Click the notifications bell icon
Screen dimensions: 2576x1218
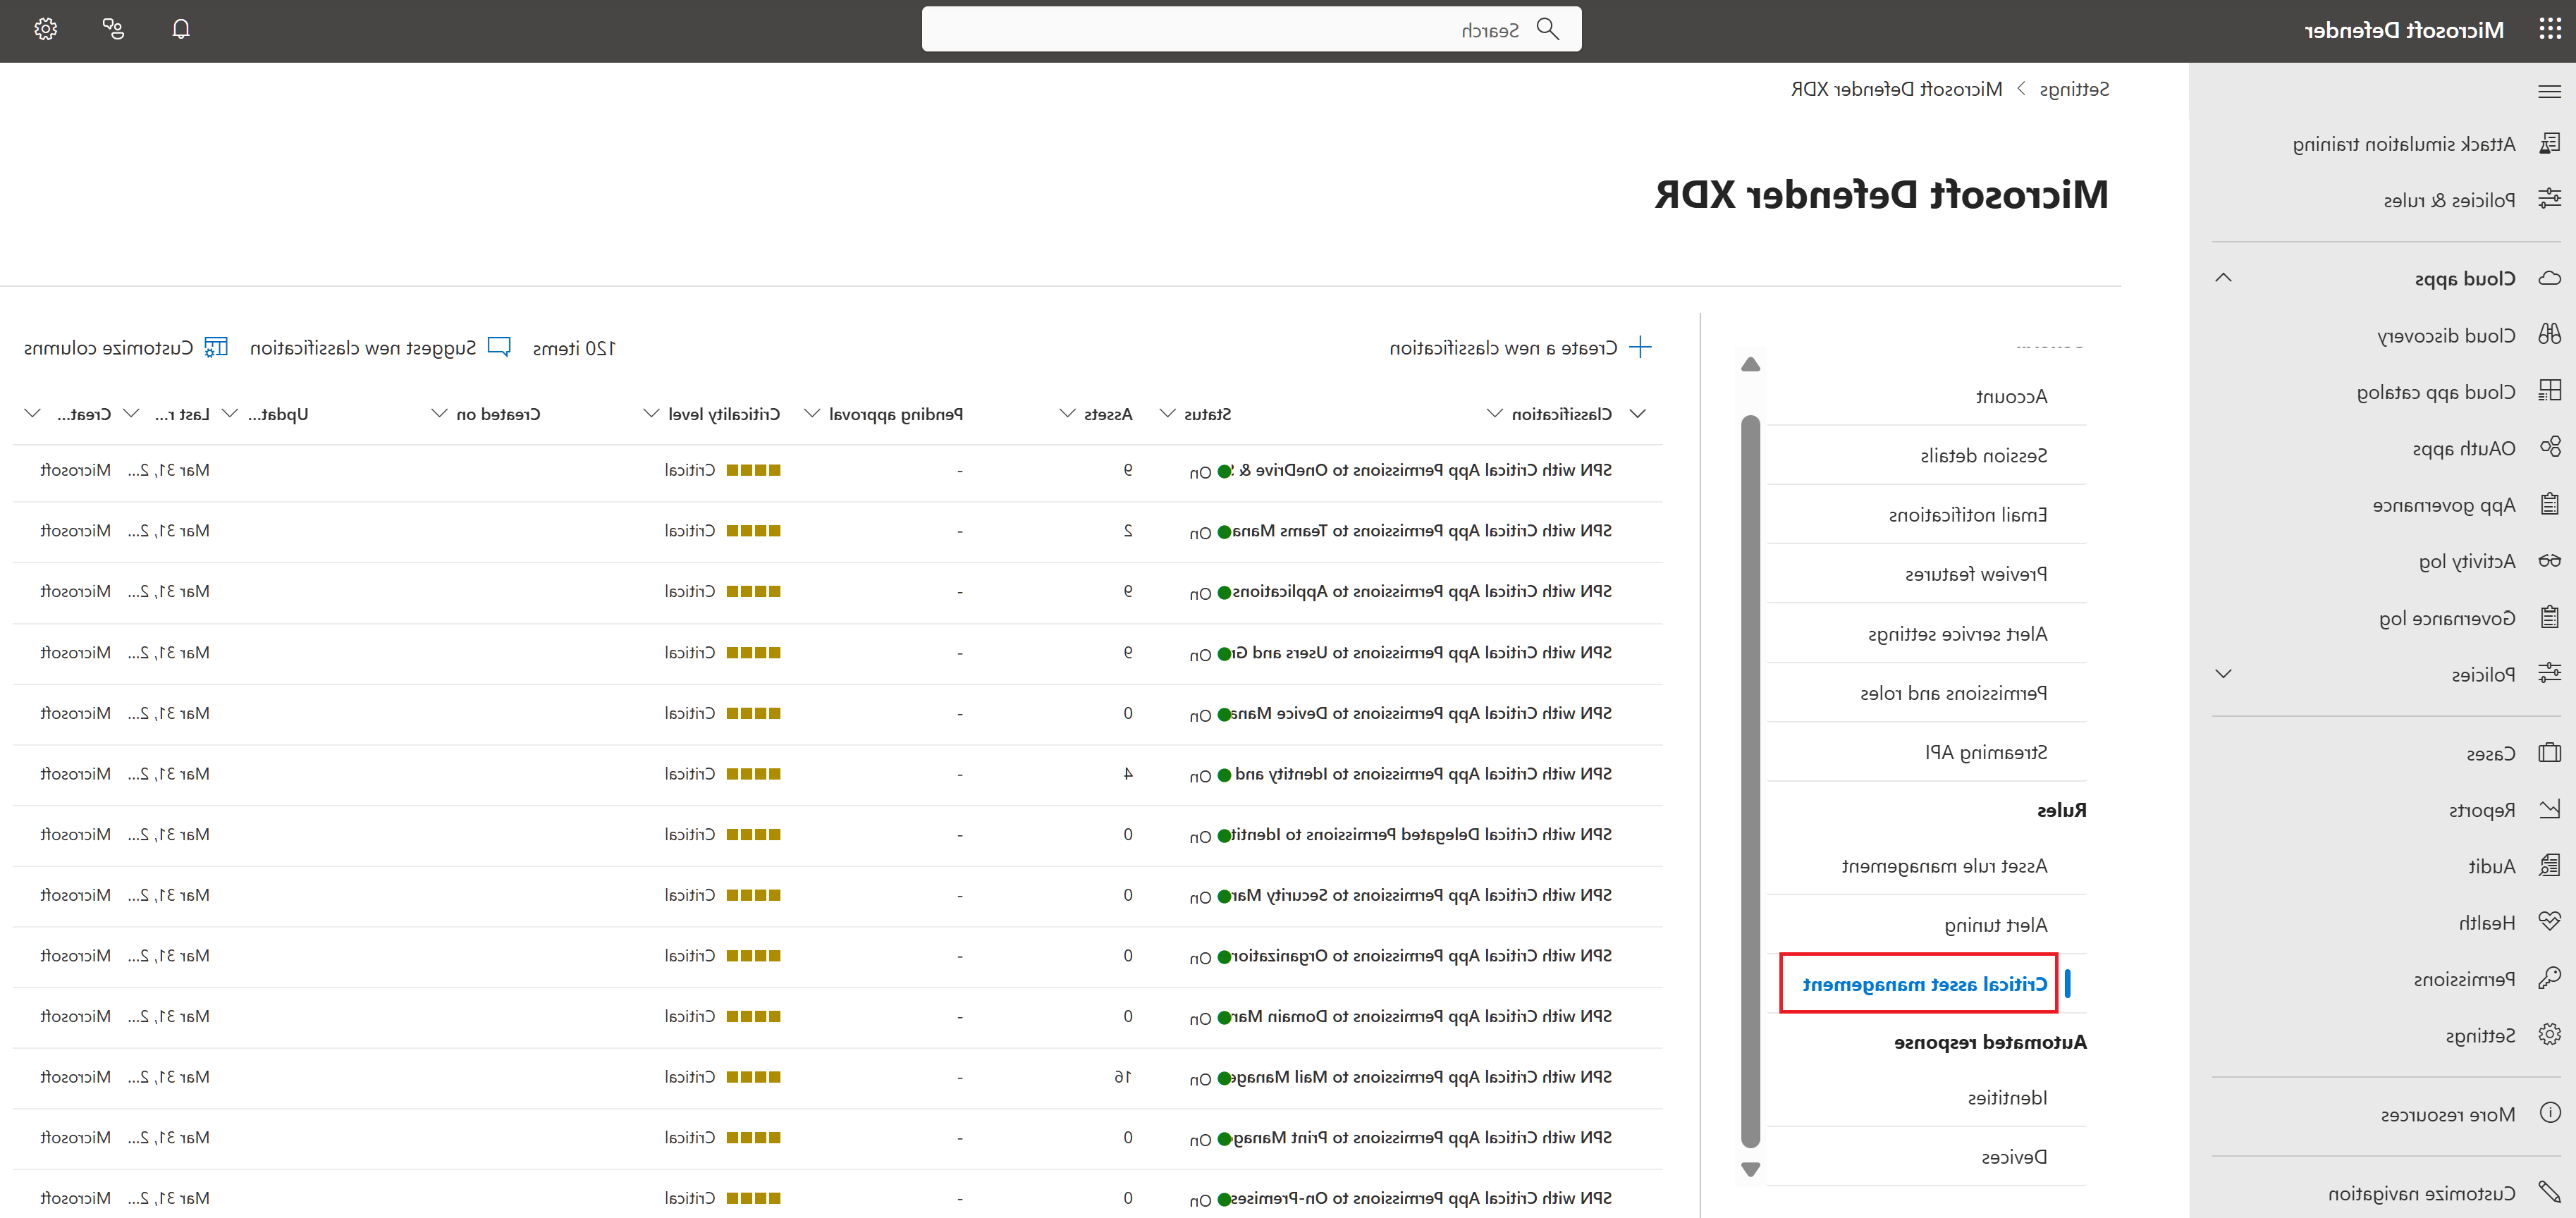(x=180, y=29)
